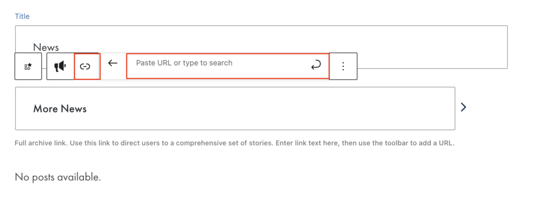Change block type via grid-star button

28,66
